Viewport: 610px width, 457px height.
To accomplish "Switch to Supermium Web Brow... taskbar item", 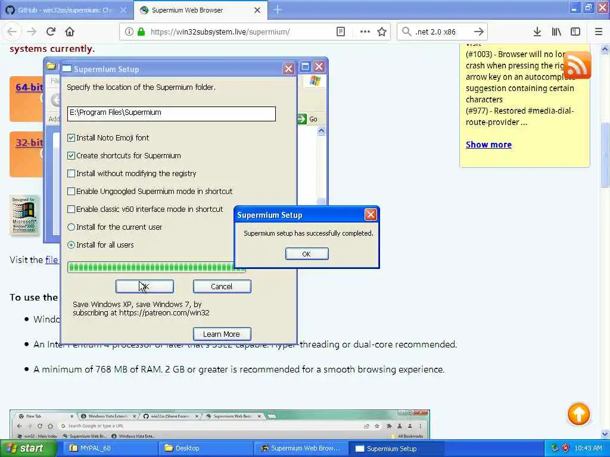I will click(301, 448).
